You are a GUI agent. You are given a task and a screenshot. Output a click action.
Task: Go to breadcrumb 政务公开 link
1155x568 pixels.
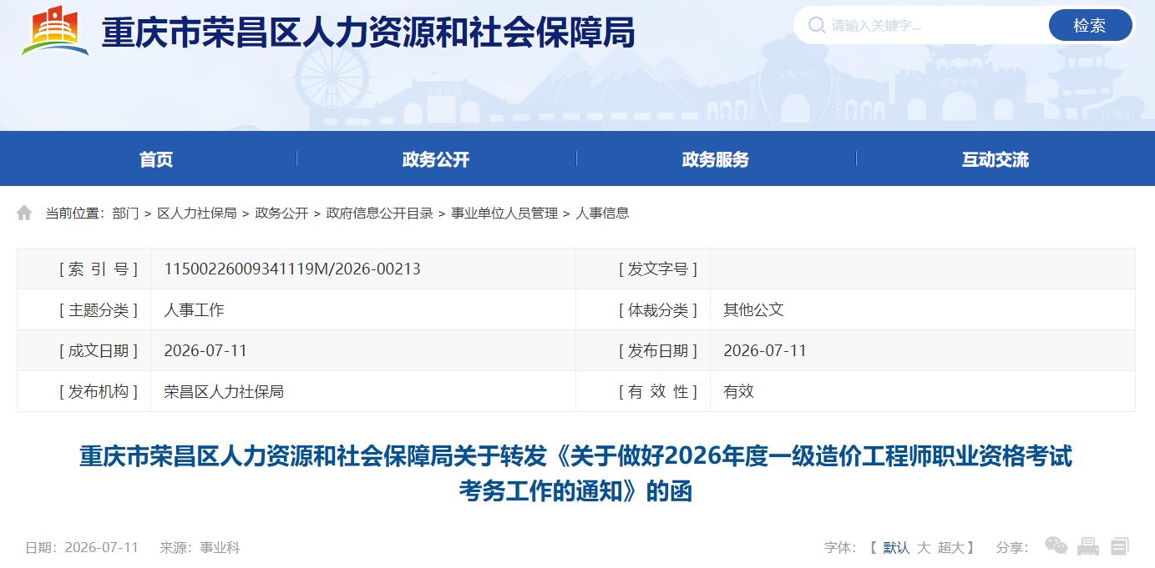[x=281, y=214]
